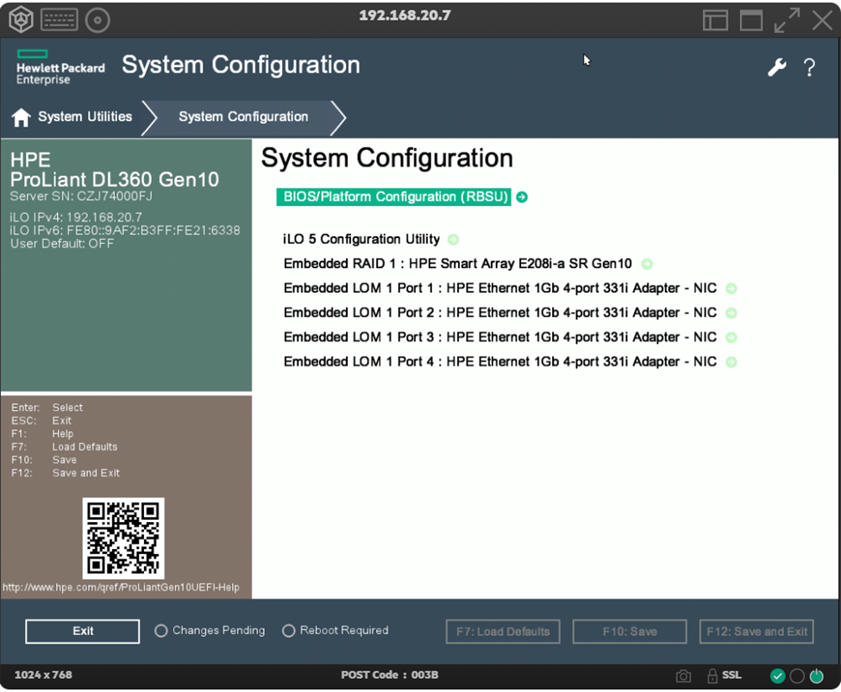841x692 pixels.
Task: Expand arrow beside Embedded RAID 1 entry
Action: 647,265
